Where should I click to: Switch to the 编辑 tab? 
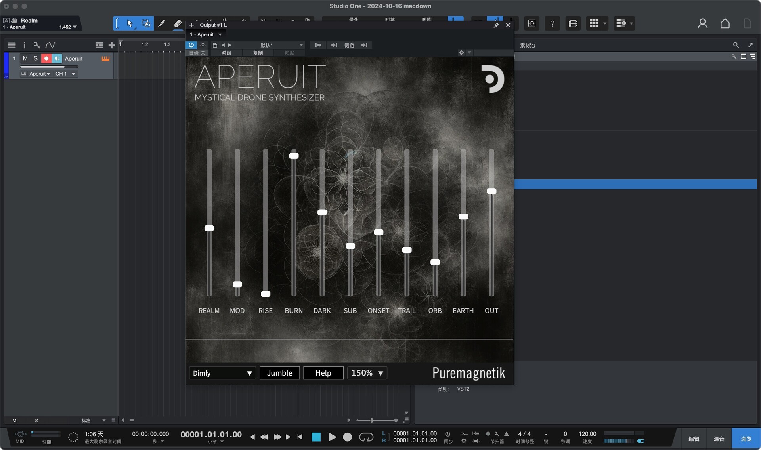(694, 439)
